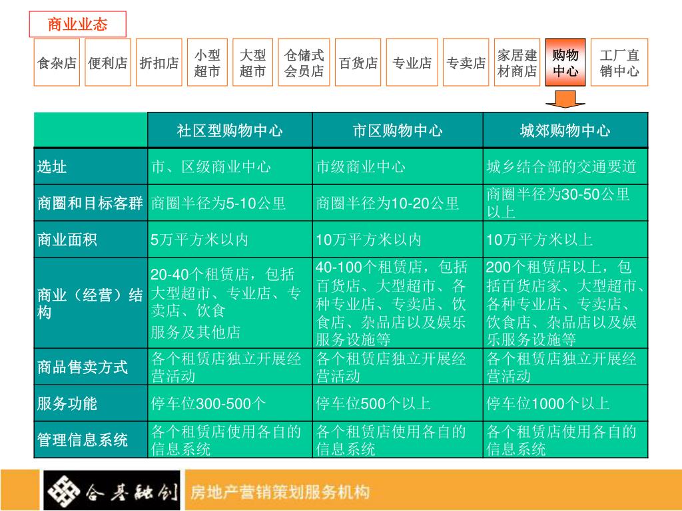Click the cell 市、区级商业中心
Image resolution: width=682 pixels, height=511 pixels.
230,166
